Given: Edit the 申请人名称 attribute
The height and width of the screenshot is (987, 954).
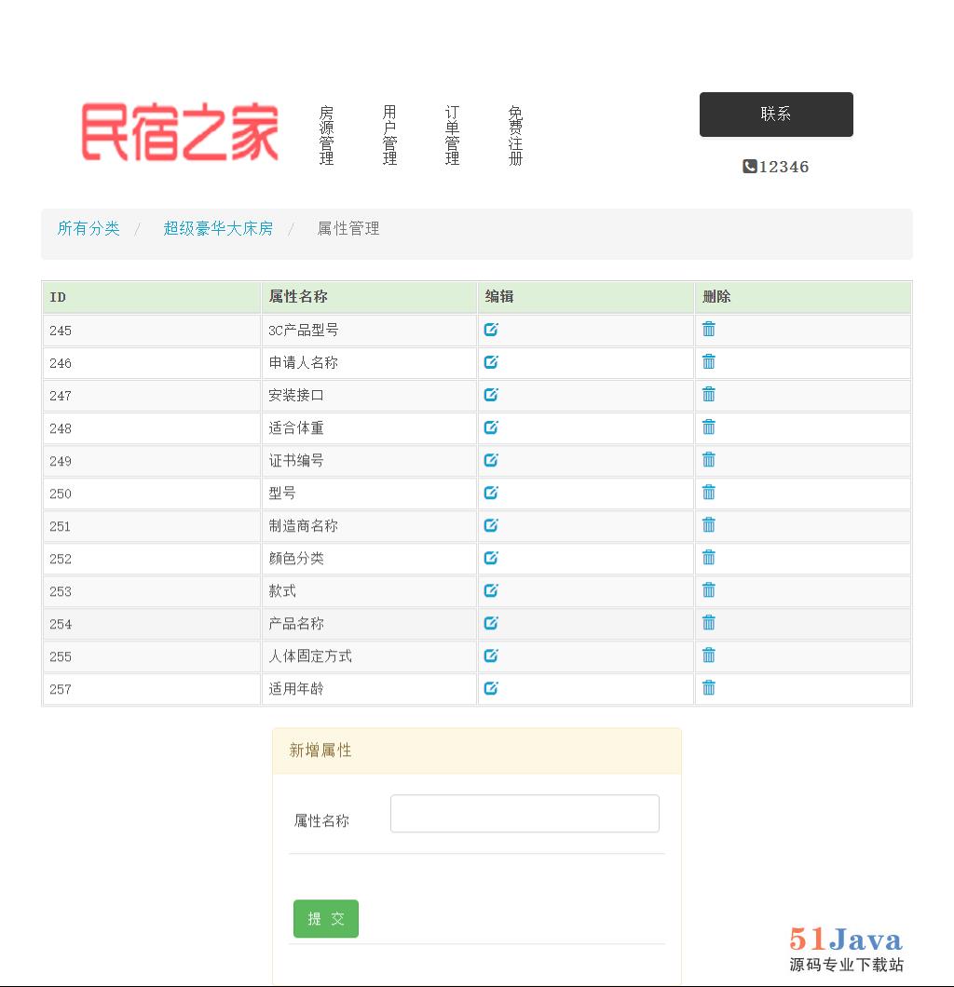Looking at the screenshot, I should point(491,362).
